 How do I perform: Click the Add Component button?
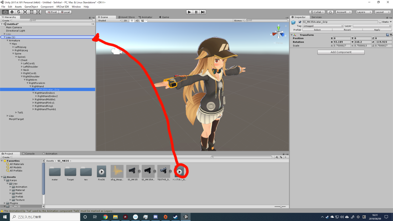pyautogui.click(x=341, y=52)
